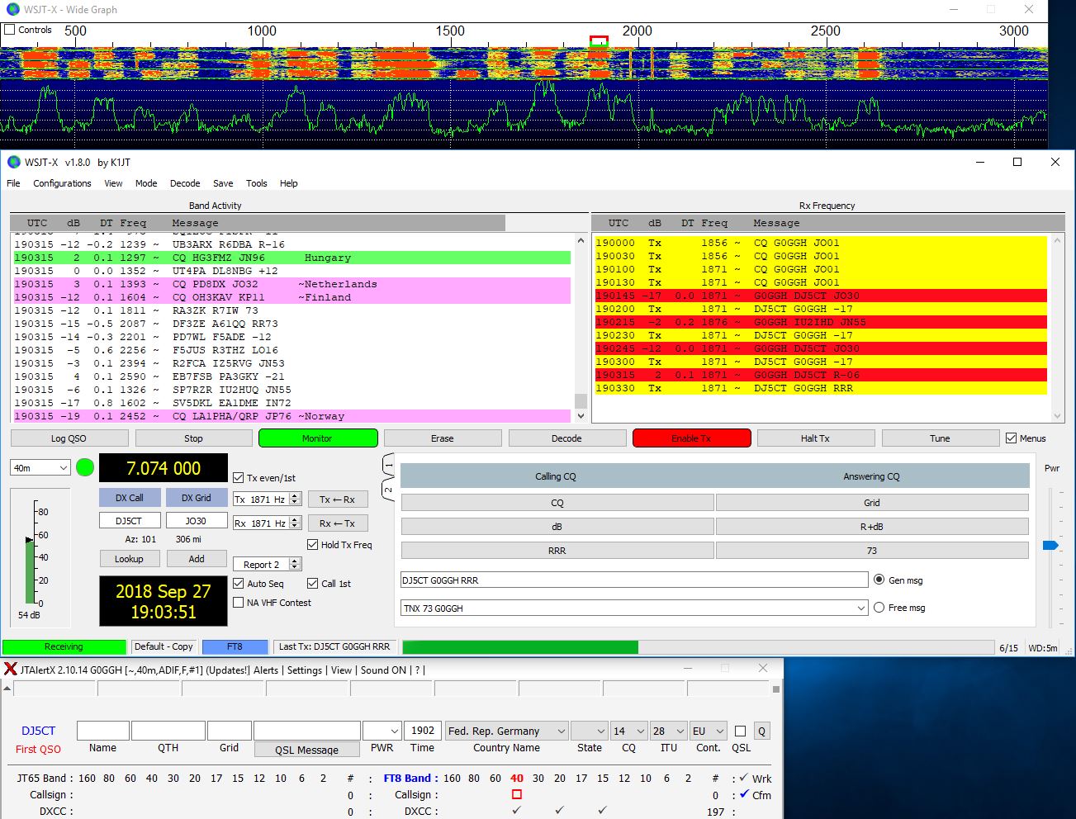Open the Mode menu

pos(146,183)
